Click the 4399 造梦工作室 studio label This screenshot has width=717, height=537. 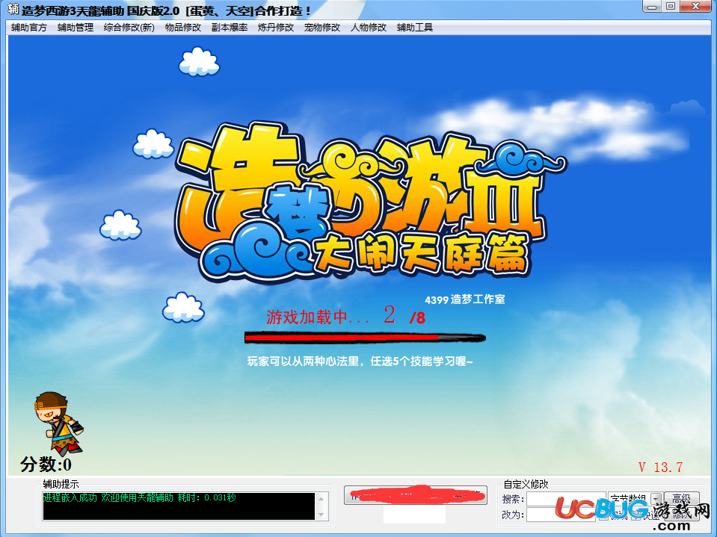click(464, 299)
